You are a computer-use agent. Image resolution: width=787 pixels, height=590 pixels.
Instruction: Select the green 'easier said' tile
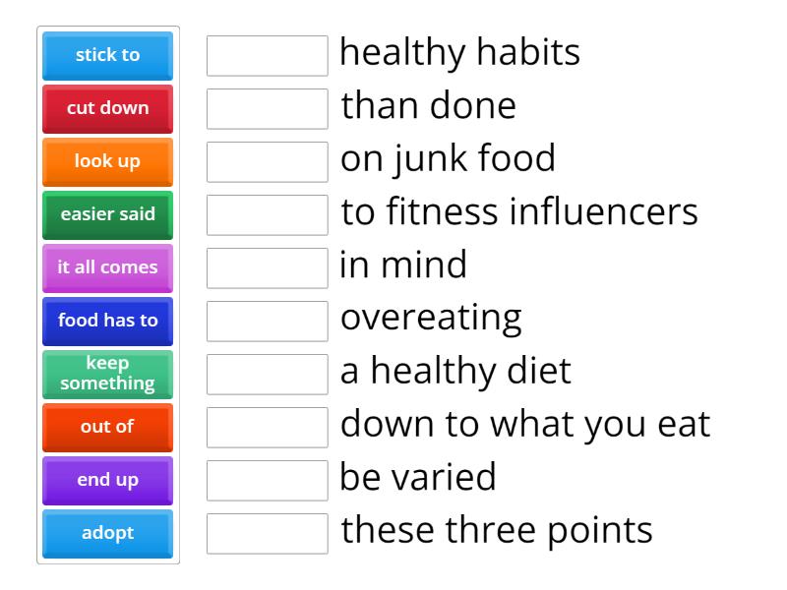(x=107, y=214)
